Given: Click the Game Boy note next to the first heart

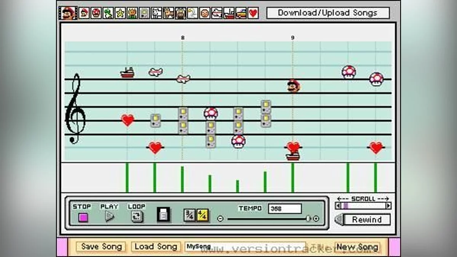Looking at the screenshot, I should (x=155, y=121).
